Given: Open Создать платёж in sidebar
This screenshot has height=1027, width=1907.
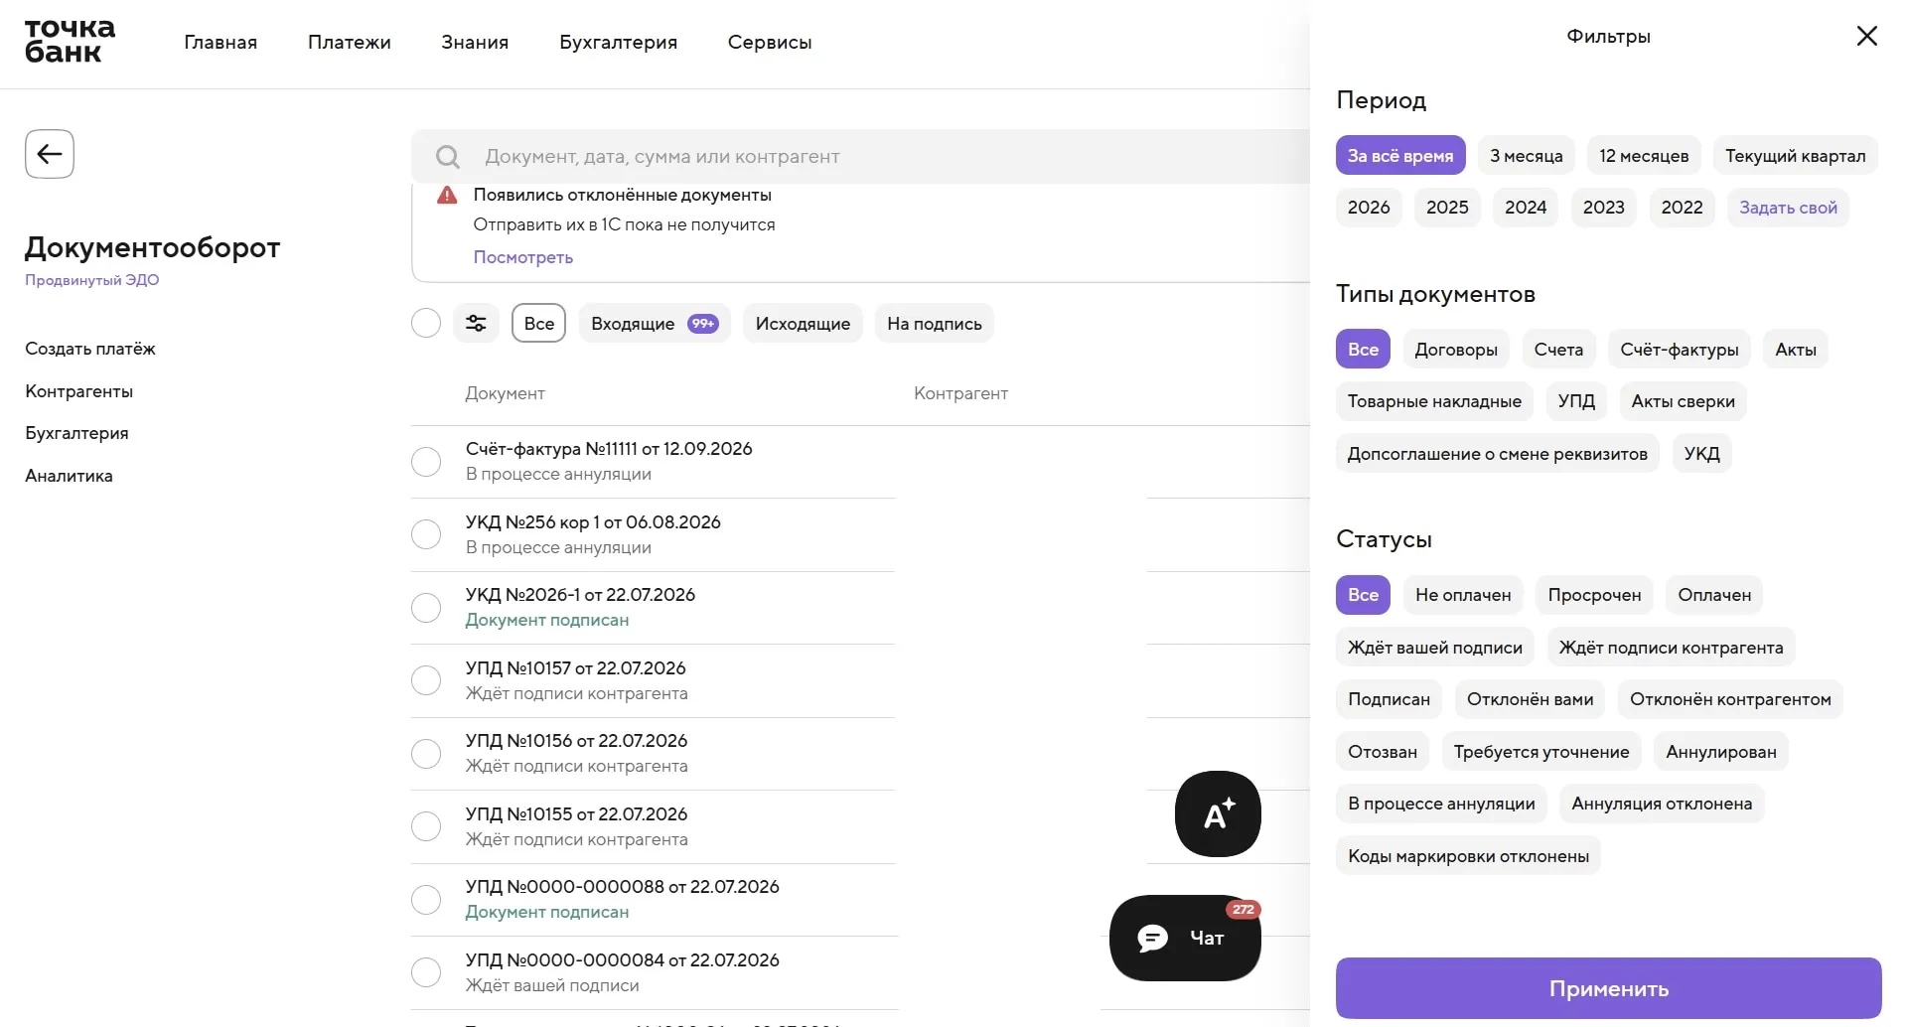Looking at the screenshot, I should [x=90, y=349].
